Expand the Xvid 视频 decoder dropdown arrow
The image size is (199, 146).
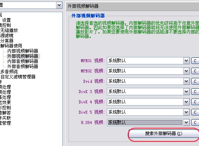click(x=186, y=81)
